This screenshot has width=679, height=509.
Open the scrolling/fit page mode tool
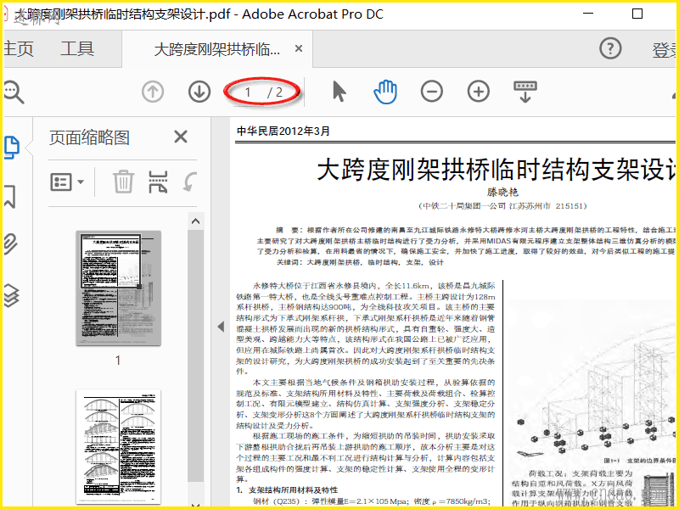tap(525, 92)
